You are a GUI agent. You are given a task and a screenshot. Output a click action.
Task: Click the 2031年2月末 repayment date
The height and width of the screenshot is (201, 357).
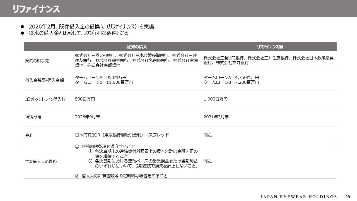coord(216,117)
